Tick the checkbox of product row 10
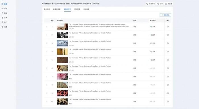The width and height of the screenshot is (199, 109). [x=46, y=102]
